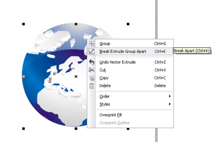
Task: Click the scissors Cut icon
Action: (x=92, y=70)
